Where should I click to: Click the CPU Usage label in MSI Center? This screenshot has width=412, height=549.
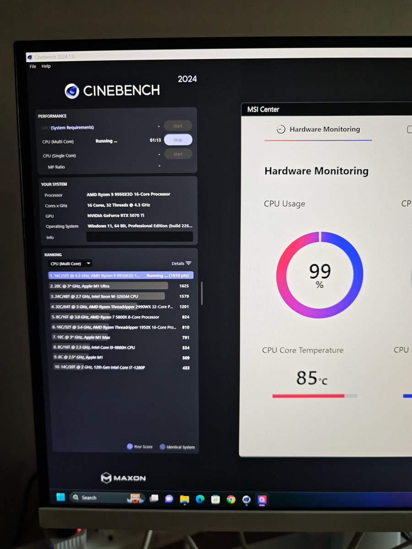pyautogui.click(x=284, y=204)
